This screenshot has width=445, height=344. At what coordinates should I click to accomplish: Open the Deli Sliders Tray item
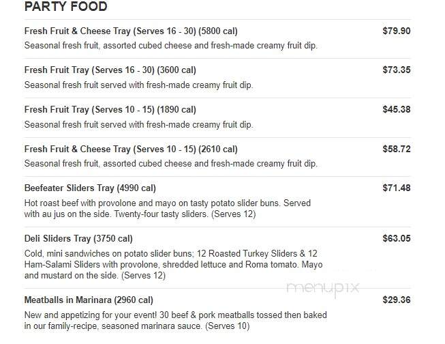[x=78, y=238]
